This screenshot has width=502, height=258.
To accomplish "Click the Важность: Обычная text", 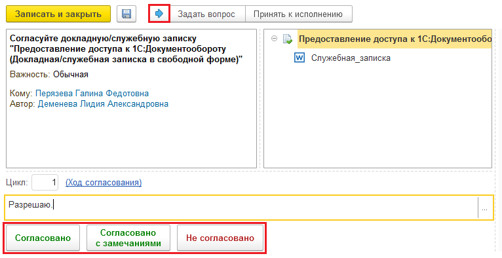I will [x=49, y=75].
